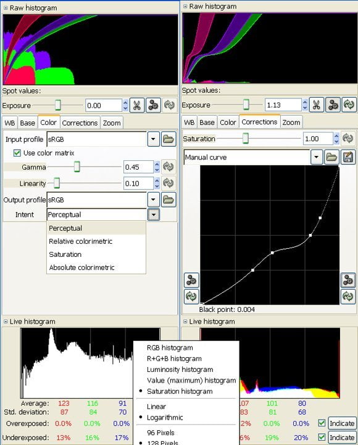Screen dimensions: 358x445
Task: Open the Manual curve dropdown
Action: click(x=317, y=157)
